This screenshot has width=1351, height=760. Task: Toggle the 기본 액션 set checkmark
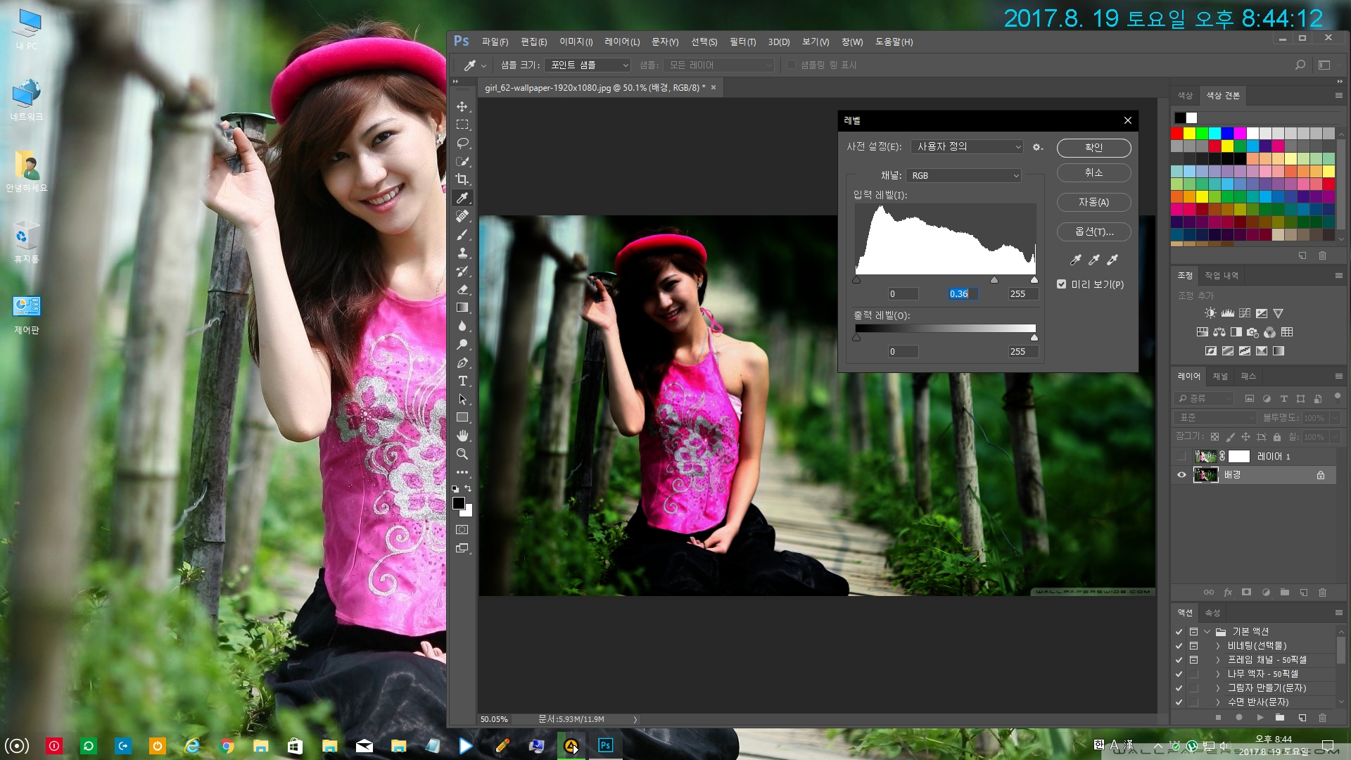pos(1179,632)
